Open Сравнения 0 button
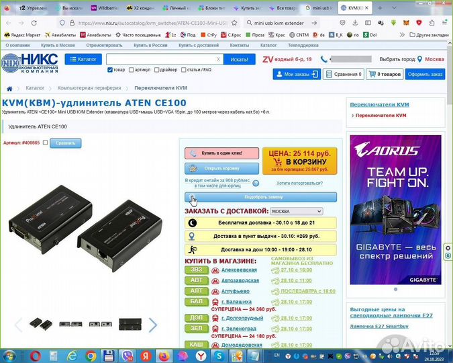Viewport: 453px width, 363px height. pos(344,75)
